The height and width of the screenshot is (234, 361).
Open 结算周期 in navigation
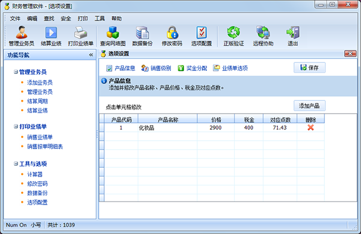click(37, 101)
